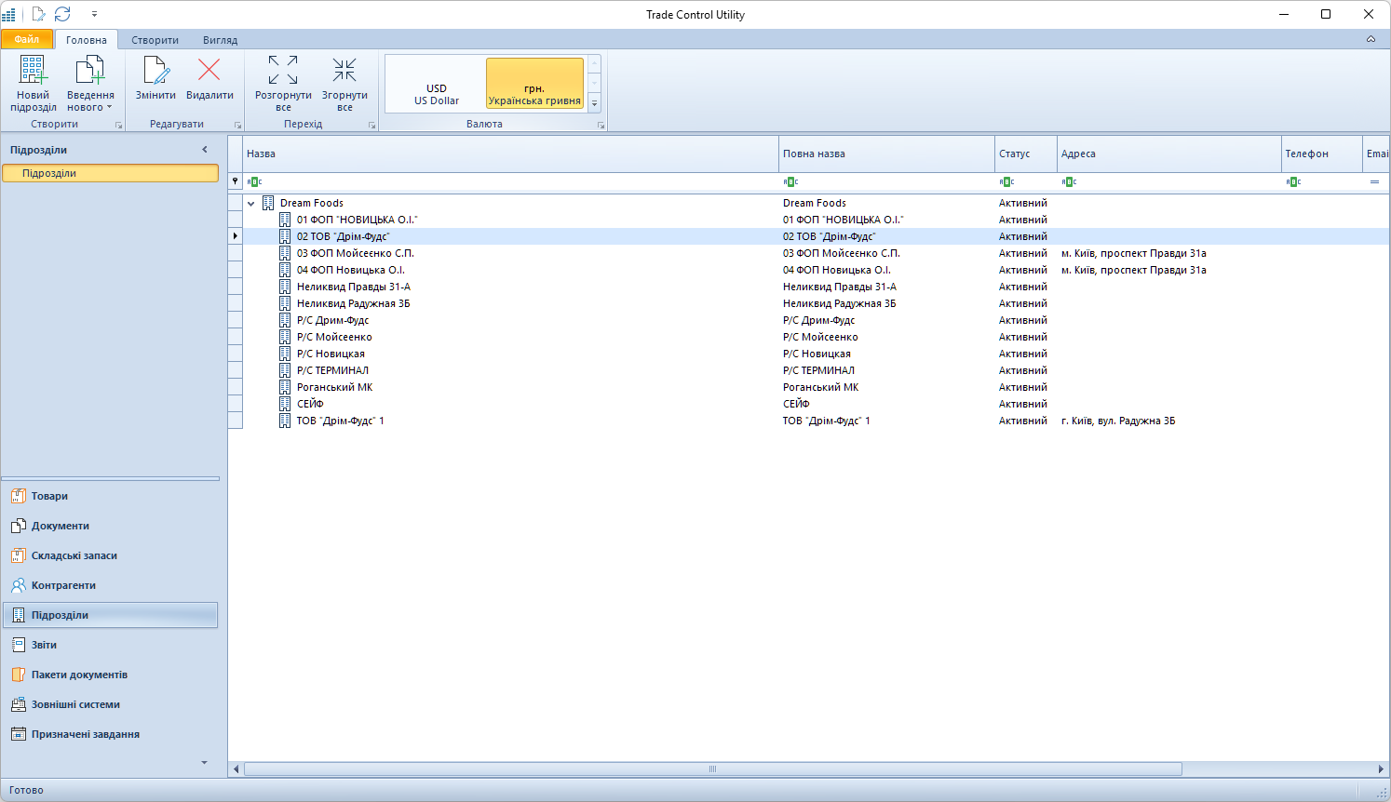1391x802 pixels.
Task: Open Звіти section in sidebar
Action: [x=44, y=645]
